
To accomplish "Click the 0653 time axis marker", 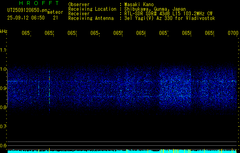I will [x=72, y=33].
